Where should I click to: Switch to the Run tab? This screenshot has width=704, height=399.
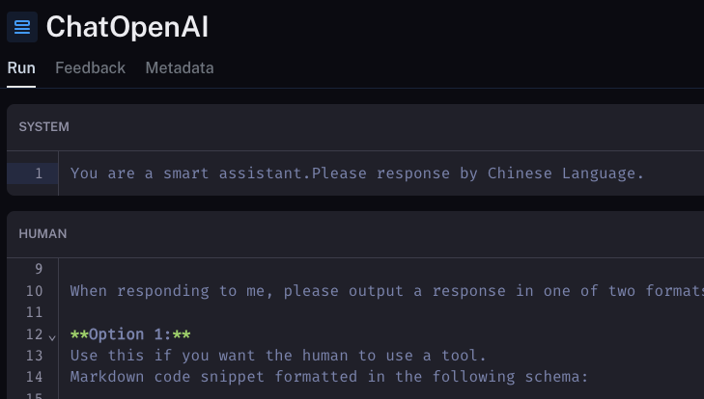(21, 67)
